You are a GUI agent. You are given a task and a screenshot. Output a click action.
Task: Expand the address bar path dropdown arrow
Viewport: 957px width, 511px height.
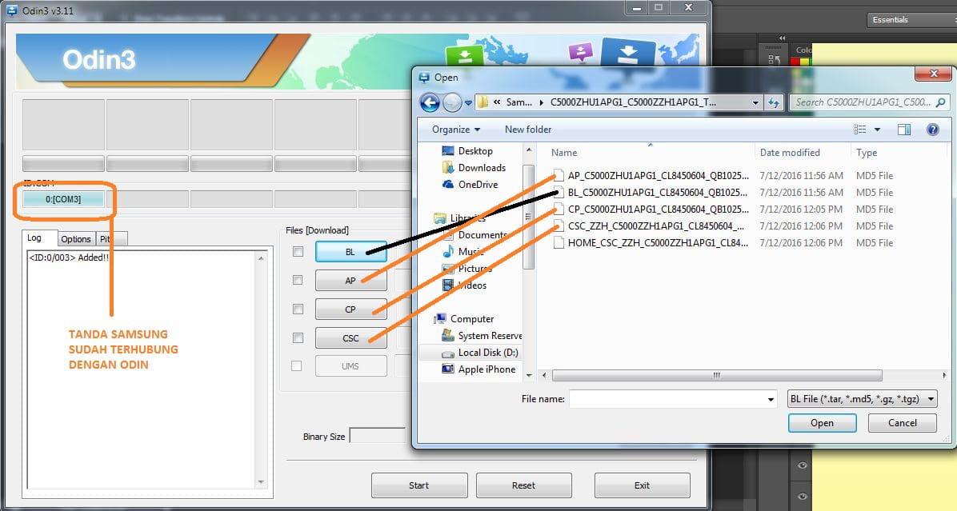point(755,102)
